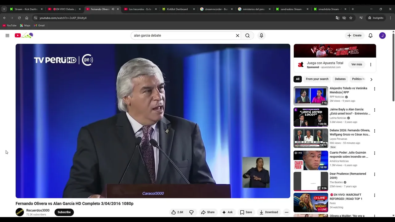Select the All filter chip

[297, 79]
